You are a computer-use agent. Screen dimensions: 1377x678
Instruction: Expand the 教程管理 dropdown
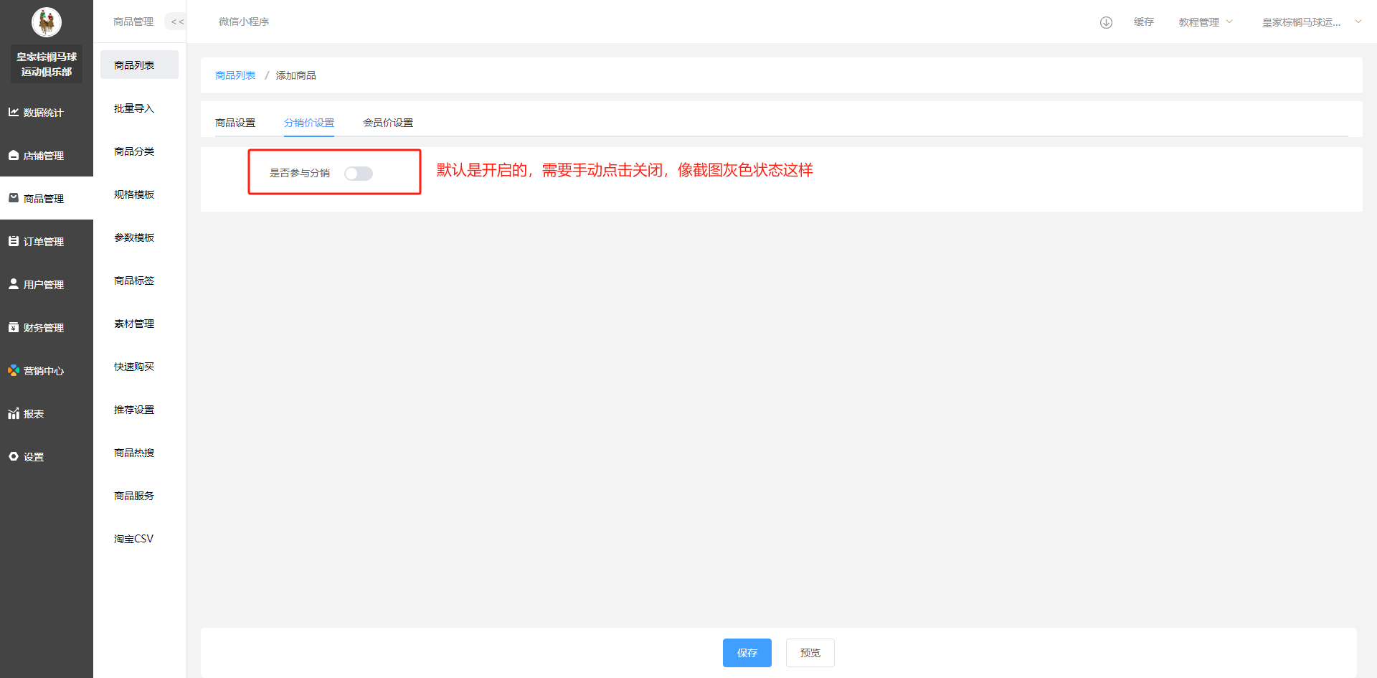point(1205,22)
